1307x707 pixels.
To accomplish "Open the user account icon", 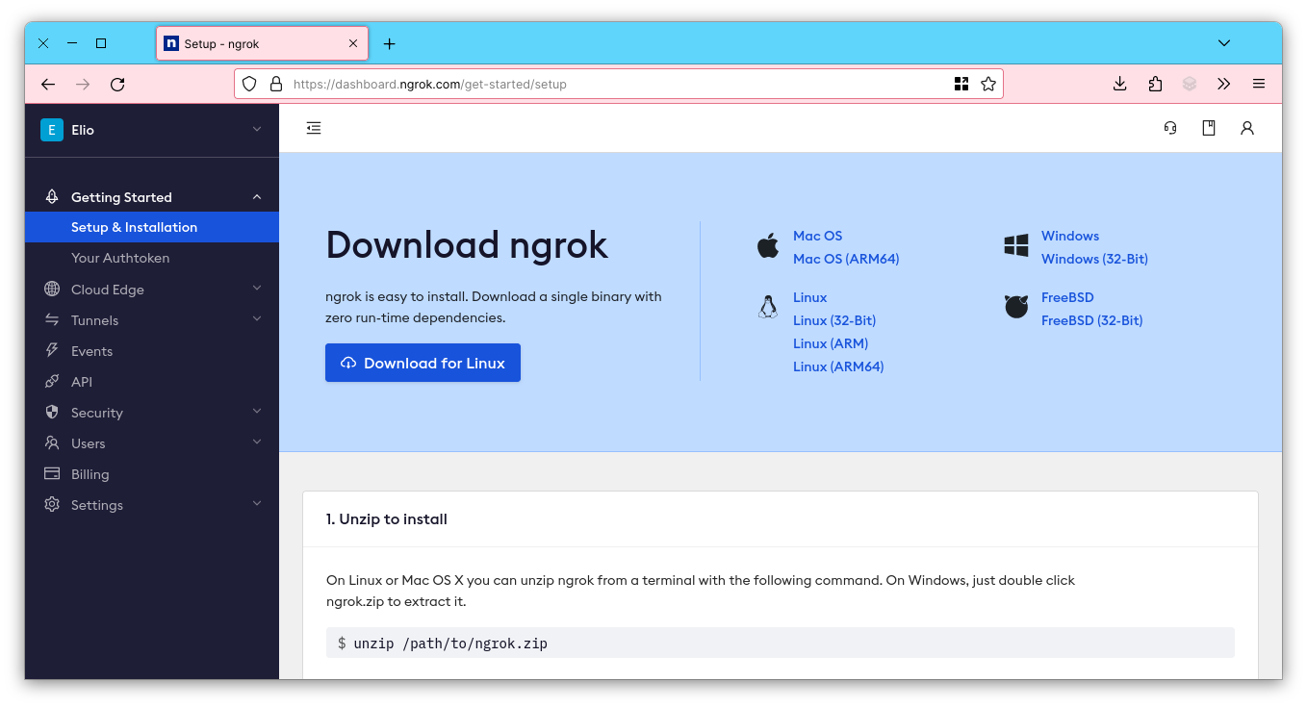I will 1247,128.
